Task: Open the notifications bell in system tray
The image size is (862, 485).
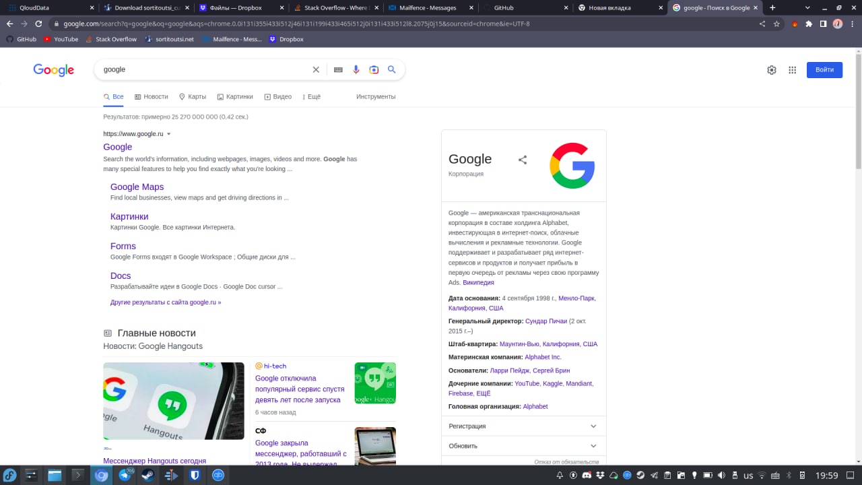Action: click(x=560, y=475)
